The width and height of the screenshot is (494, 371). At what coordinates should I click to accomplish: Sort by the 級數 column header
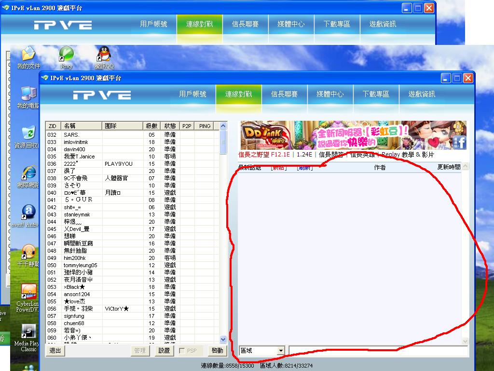pos(152,126)
